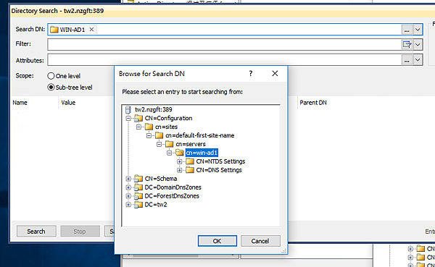The width and height of the screenshot is (435, 267).
Task: Click the CN=Configuration folder icon
Action: tap(138, 119)
